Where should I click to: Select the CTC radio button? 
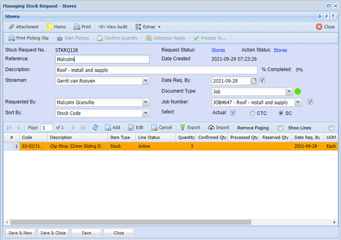click(x=253, y=112)
